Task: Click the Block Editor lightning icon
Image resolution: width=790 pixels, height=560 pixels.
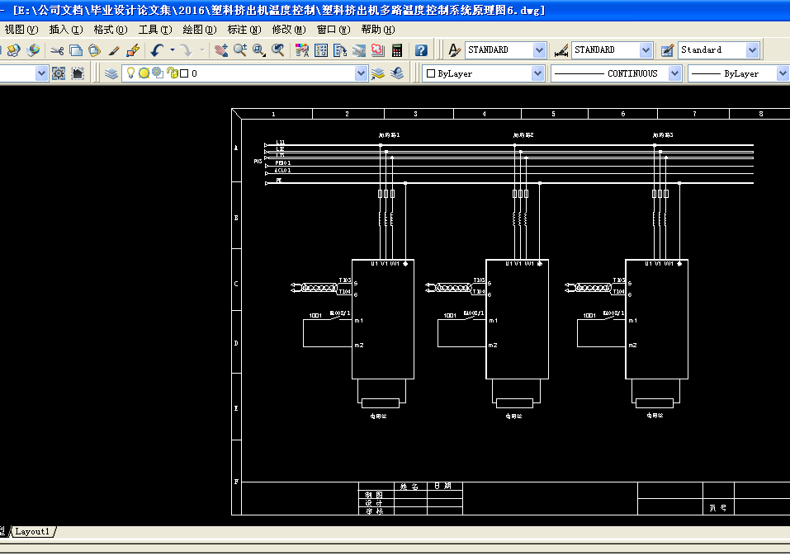Action: (133, 50)
